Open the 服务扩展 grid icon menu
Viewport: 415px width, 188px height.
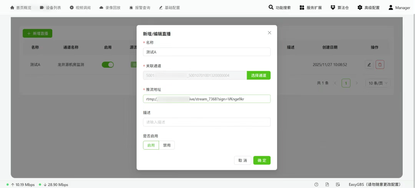tap(302, 7)
